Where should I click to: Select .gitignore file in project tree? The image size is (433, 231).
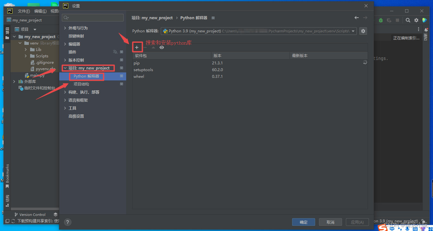point(42,62)
